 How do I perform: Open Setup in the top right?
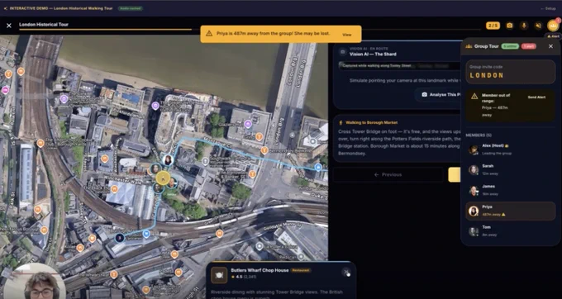(549, 8)
